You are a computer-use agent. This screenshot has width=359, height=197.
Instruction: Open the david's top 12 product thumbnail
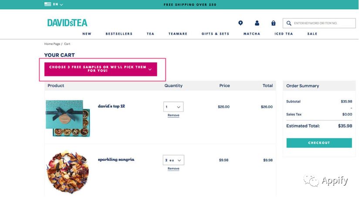(x=68, y=118)
